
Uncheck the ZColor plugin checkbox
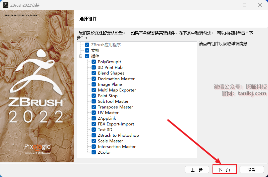[94, 152]
